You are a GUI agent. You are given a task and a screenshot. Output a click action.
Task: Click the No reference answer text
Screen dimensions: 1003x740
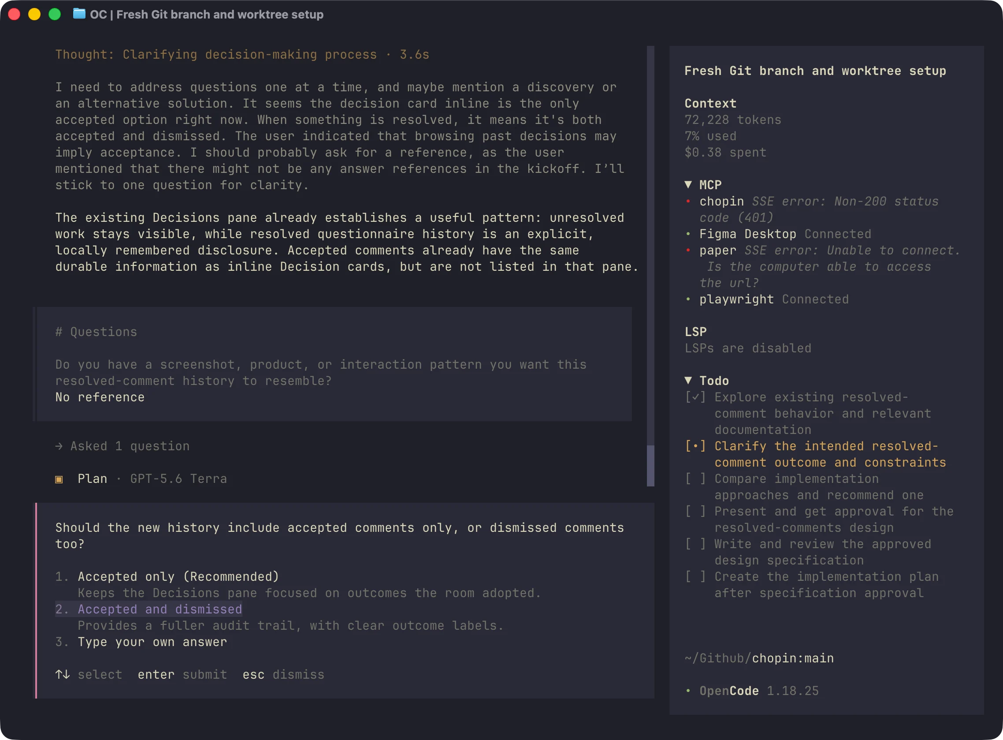tap(100, 397)
